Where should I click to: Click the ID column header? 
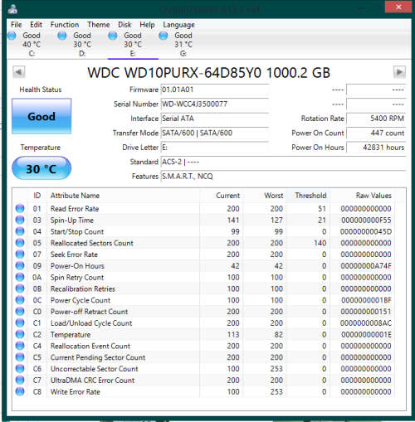pos(37,196)
